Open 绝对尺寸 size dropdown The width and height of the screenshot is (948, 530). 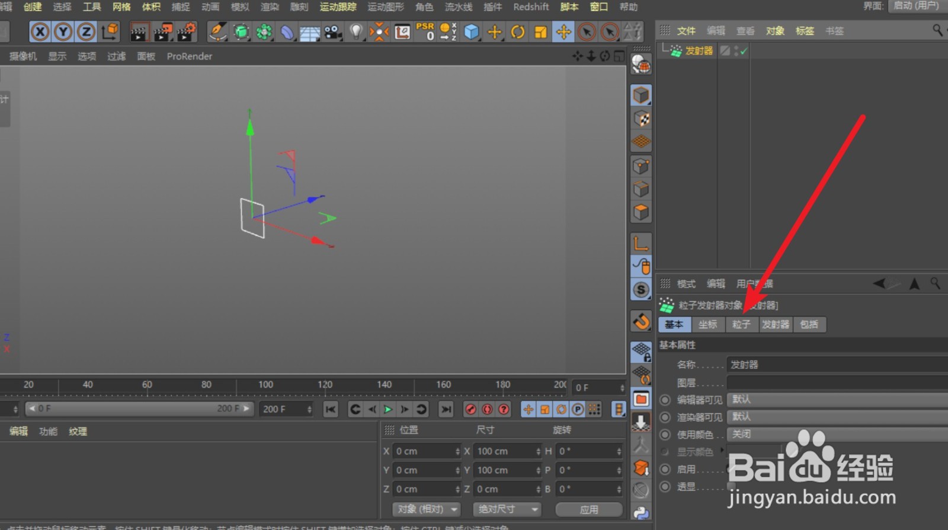(507, 509)
